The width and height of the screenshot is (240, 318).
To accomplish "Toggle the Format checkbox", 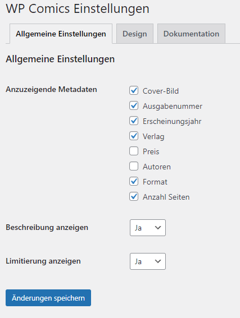I will coord(134,181).
